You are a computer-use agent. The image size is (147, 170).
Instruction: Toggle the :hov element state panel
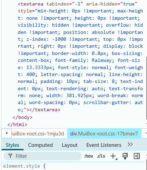[88, 156]
